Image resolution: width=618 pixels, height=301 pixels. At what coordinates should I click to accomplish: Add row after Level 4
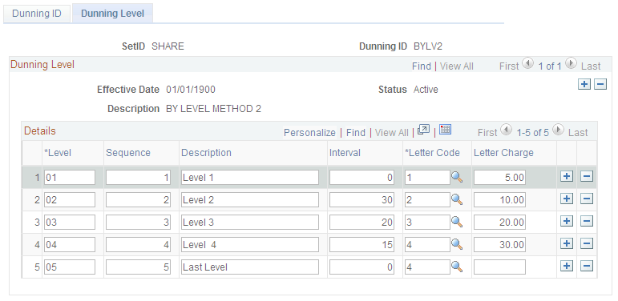[567, 244]
